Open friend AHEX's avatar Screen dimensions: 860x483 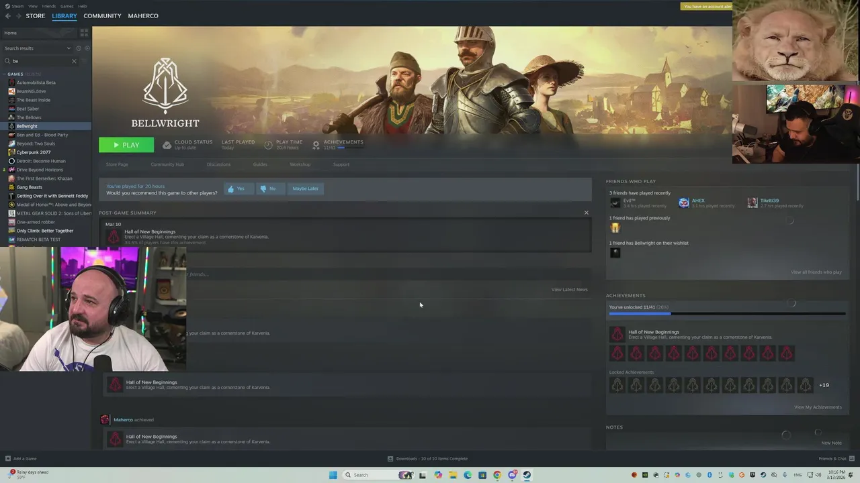pos(684,203)
